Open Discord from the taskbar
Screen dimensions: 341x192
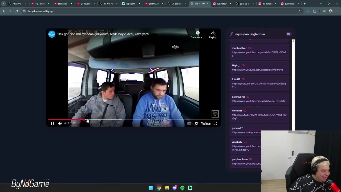174,188
